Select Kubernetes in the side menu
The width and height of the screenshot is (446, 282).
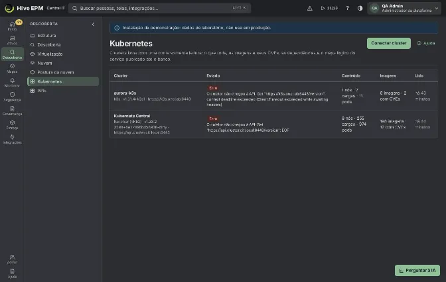tap(63, 81)
